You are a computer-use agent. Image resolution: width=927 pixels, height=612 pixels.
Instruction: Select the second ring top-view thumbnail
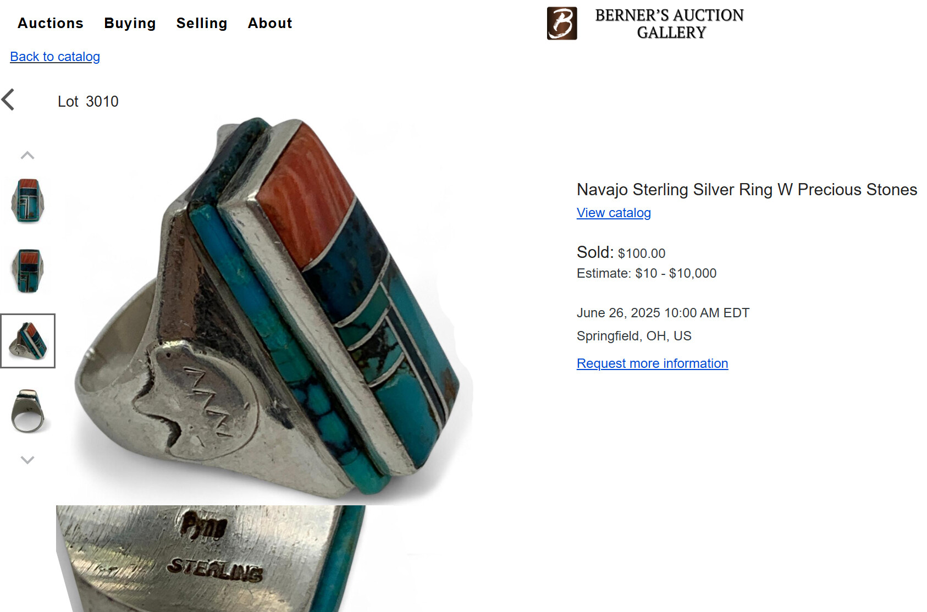coord(28,271)
